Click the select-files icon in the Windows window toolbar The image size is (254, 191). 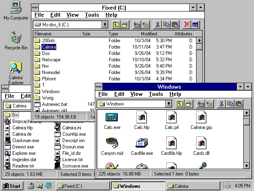point(200,104)
